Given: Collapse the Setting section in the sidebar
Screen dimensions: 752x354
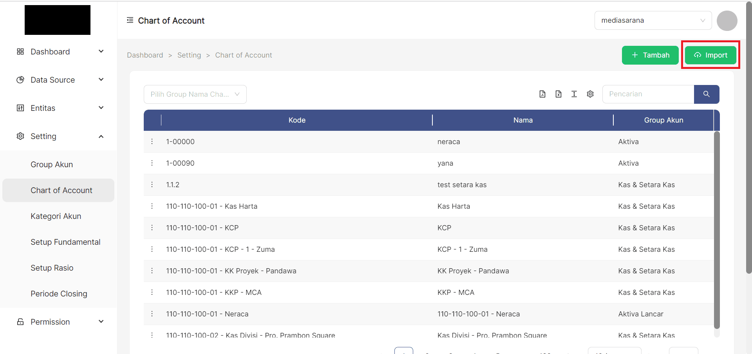Looking at the screenshot, I should [x=101, y=136].
